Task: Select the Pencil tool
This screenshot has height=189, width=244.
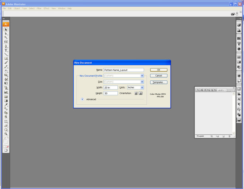Action: point(6,66)
